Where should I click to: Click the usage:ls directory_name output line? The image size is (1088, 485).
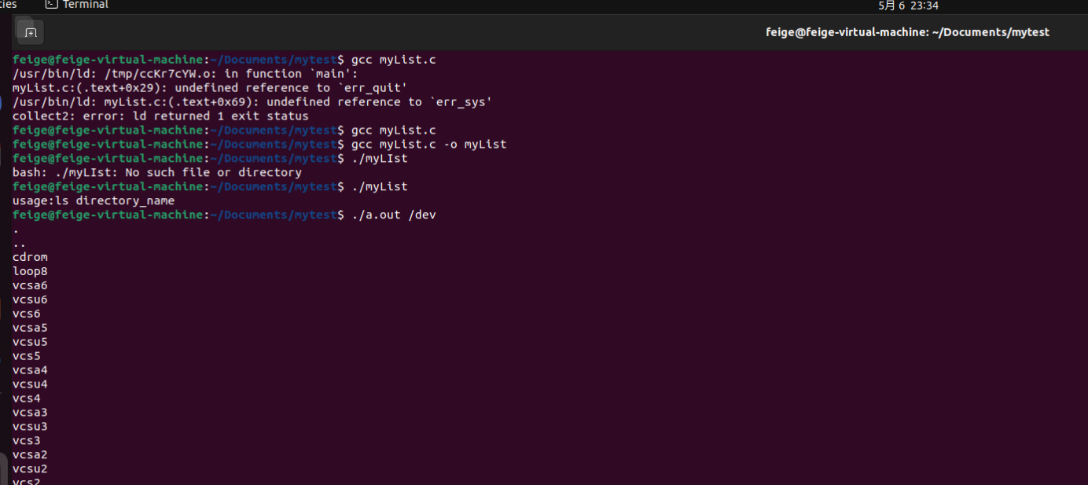pos(94,201)
